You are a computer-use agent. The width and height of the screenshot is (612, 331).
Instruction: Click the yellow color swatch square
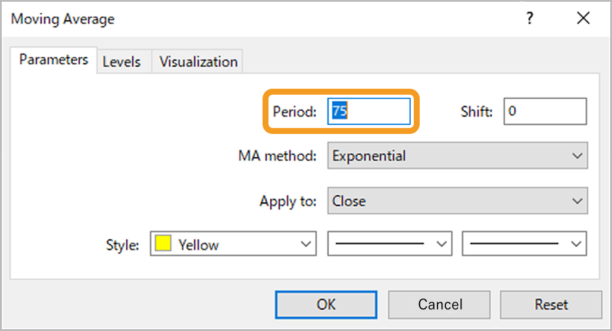coord(163,243)
